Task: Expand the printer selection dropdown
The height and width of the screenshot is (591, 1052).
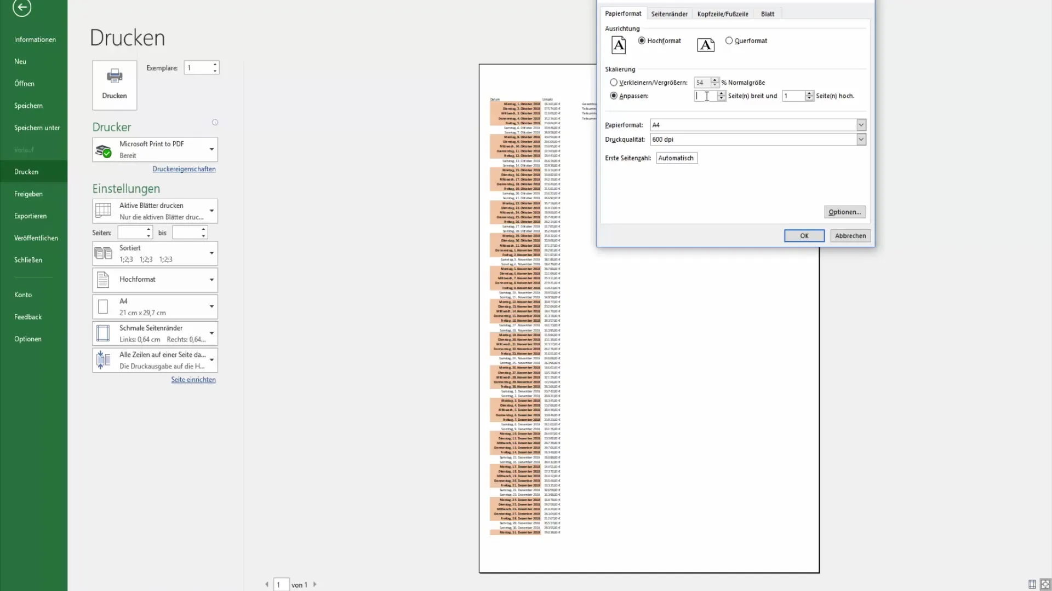Action: pos(210,149)
